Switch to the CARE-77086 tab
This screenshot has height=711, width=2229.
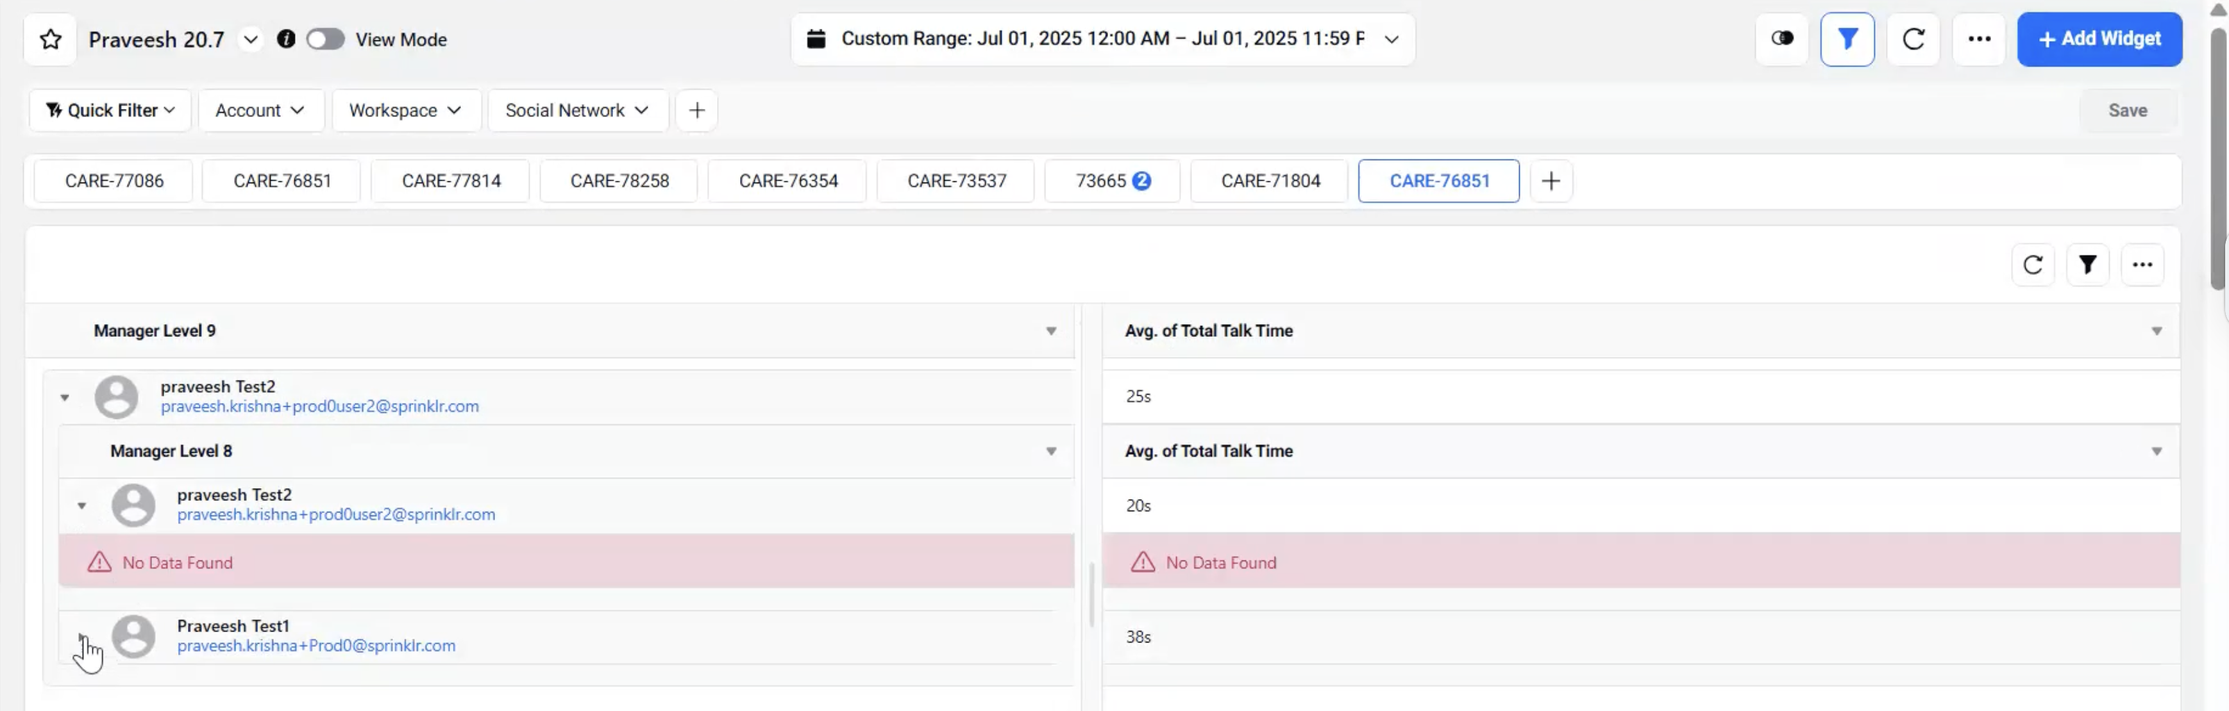point(114,181)
